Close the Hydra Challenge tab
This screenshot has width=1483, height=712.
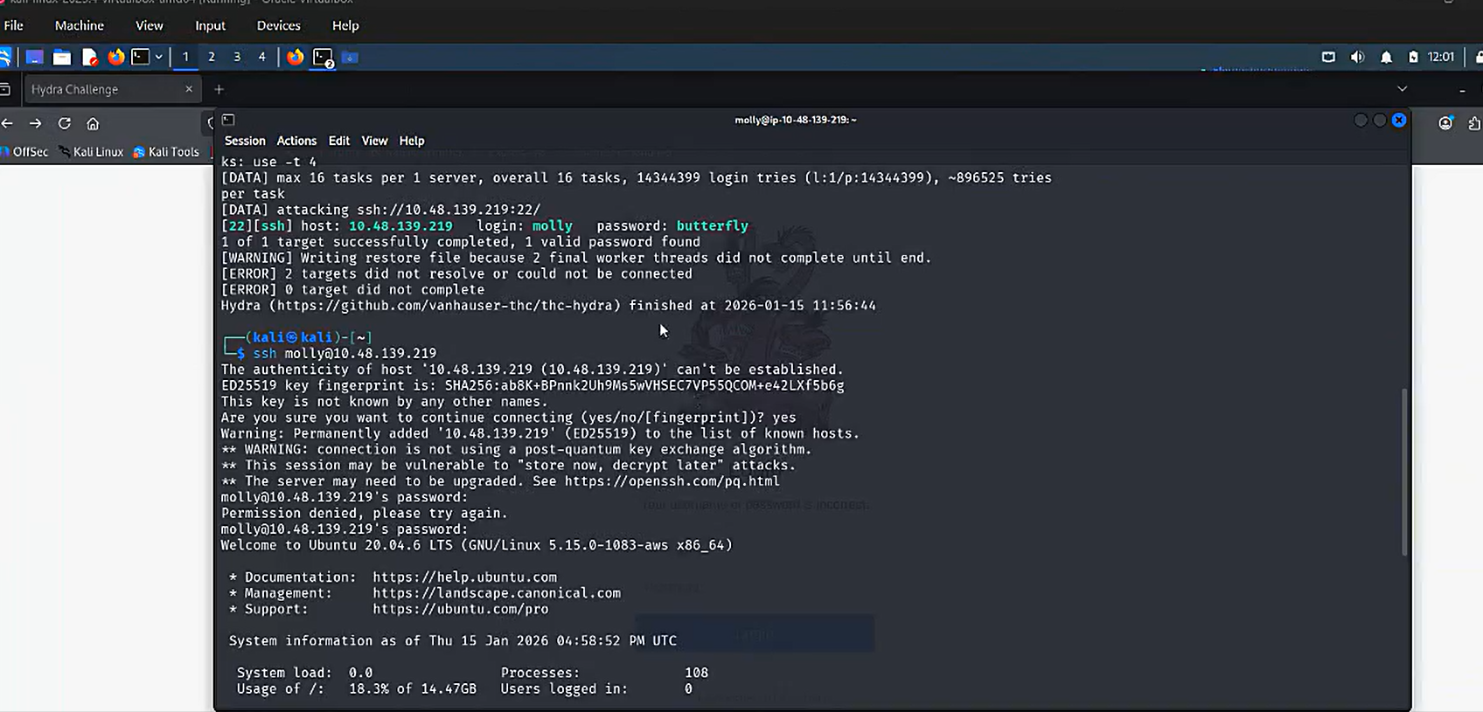[x=189, y=89]
